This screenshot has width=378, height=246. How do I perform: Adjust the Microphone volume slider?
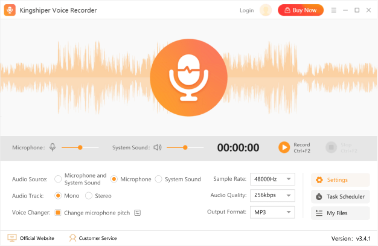80,147
